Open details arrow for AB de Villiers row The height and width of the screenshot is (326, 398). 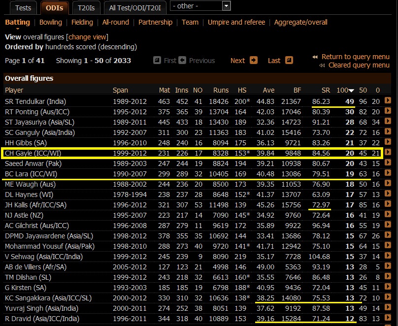[x=388, y=266]
